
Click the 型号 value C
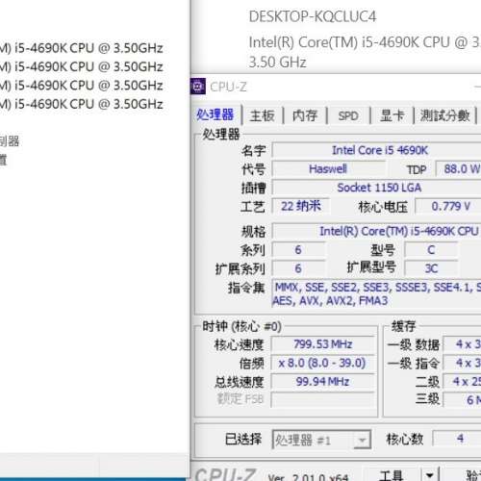[x=431, y=249]
